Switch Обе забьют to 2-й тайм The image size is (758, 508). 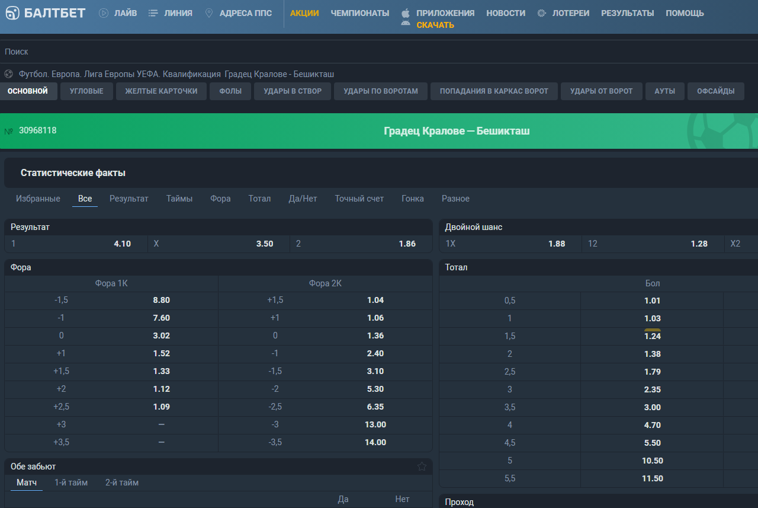[x=122, y=483]
